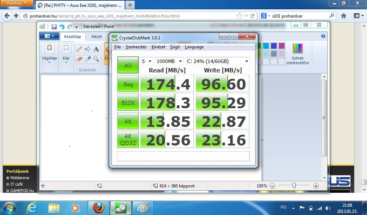Click the 4K QD32 benchmark button
Screen dimensions: 367x215
coord(128,139)
